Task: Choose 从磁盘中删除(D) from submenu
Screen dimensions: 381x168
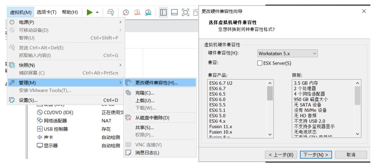Action: click(160, 118)
